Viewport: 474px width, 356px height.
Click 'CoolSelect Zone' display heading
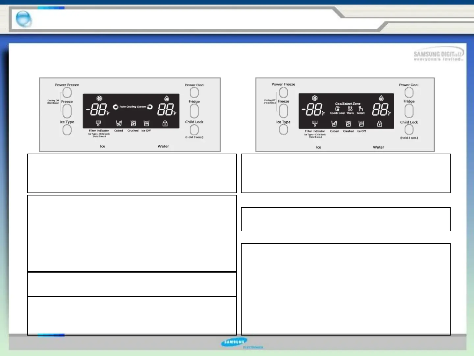pyautogui.click(x=348, y=104)
